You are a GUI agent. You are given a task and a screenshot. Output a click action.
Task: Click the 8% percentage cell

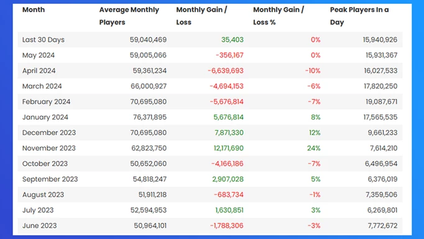[x=316, y=117]
